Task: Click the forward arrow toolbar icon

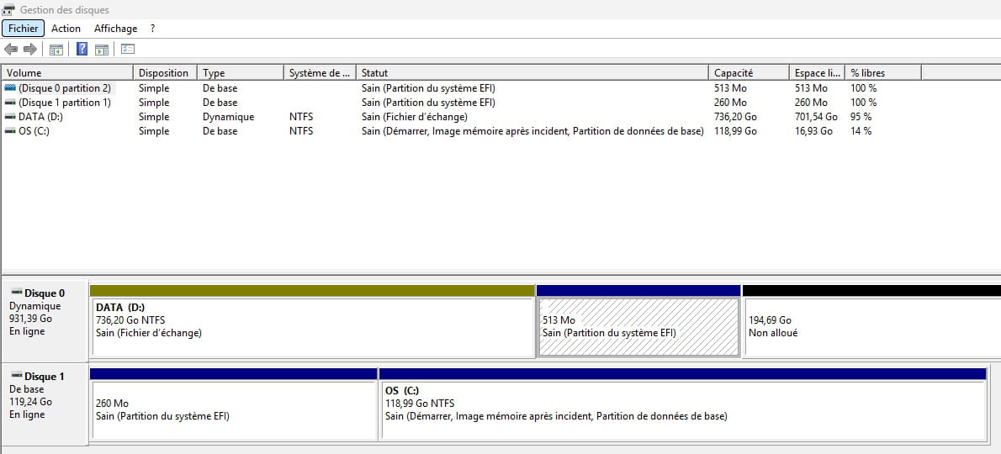Action: coord(30,49)
